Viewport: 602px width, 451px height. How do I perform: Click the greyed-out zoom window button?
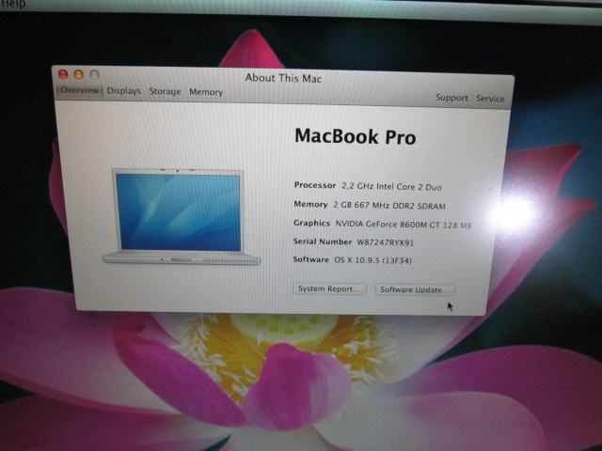tap(94, 74)
